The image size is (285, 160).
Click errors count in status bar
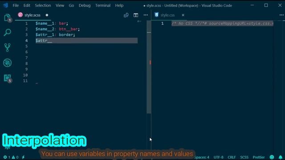click(x=7, y=157)
